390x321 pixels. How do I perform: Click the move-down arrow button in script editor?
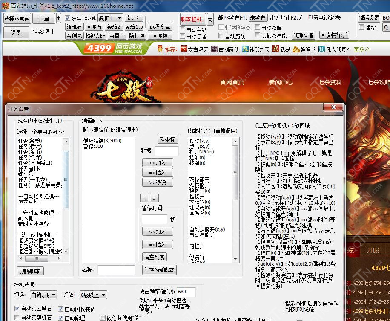pos(154,198)
